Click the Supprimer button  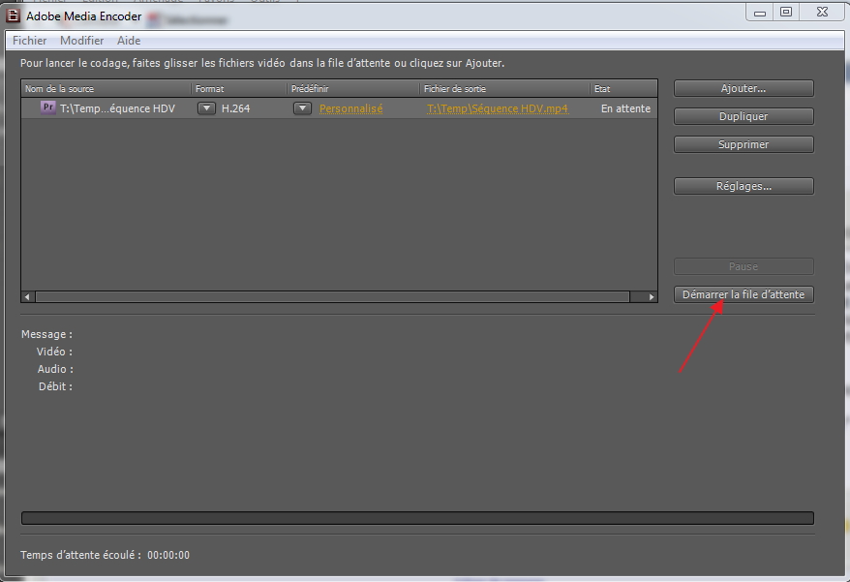tap(744, 144)
